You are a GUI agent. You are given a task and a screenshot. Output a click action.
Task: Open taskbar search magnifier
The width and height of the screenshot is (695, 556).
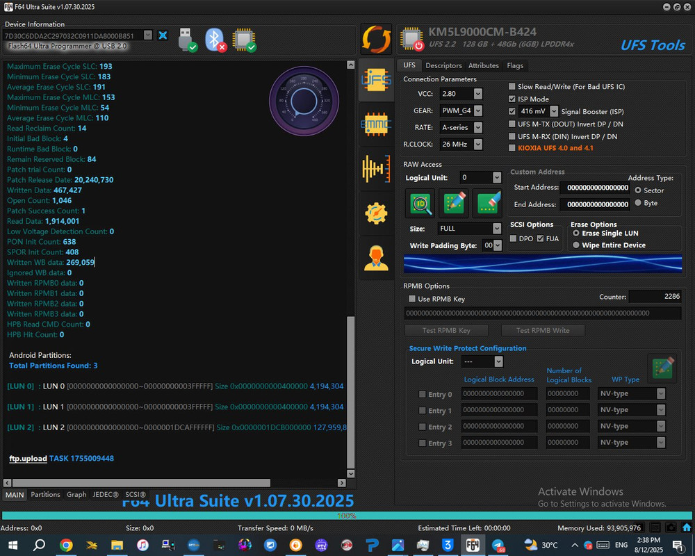tap(39, 545)
